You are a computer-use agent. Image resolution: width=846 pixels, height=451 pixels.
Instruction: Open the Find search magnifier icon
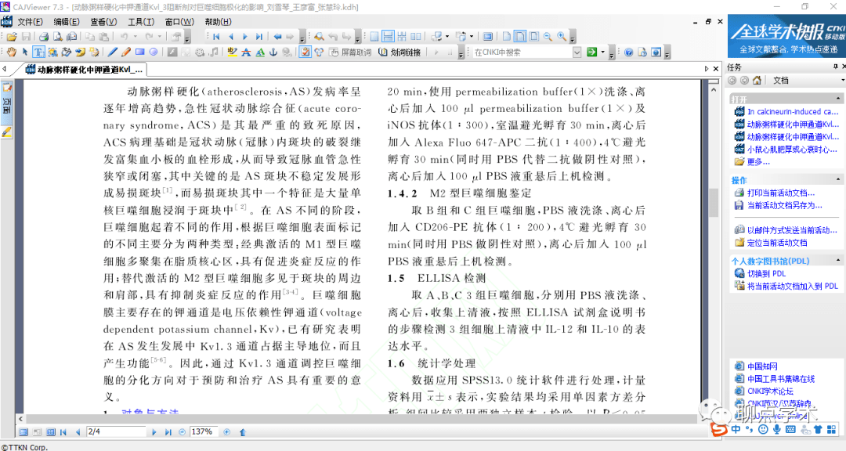(x=319, y=37)
